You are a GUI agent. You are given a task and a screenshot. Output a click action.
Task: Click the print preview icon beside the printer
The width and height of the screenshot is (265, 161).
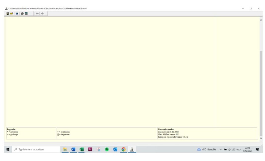26,14
